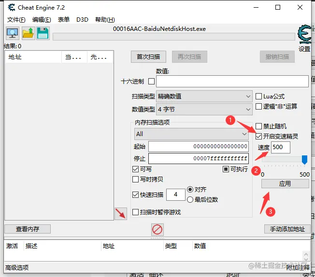Enable the Lua公式 checkbox
Viewport: 315px width, 277px height.
click(258, 97)
